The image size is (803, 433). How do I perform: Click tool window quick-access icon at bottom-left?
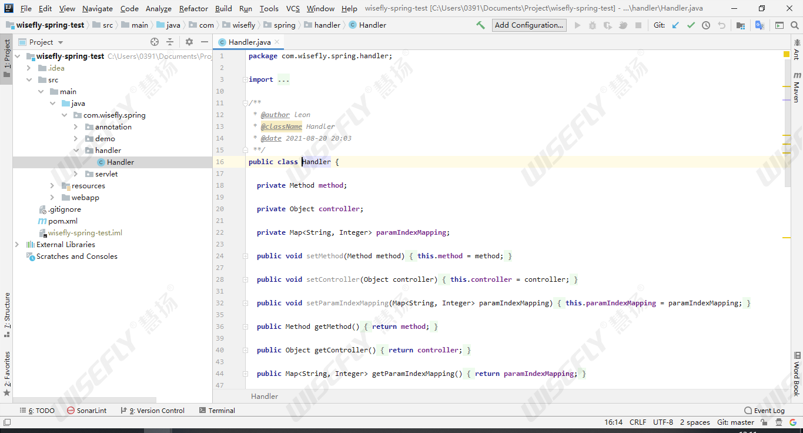6,422
